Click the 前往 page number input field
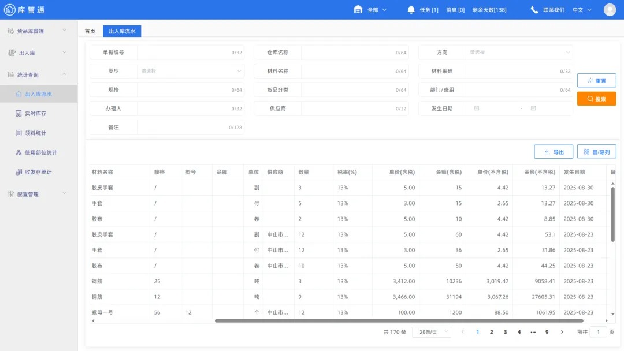 pos(599,332)
